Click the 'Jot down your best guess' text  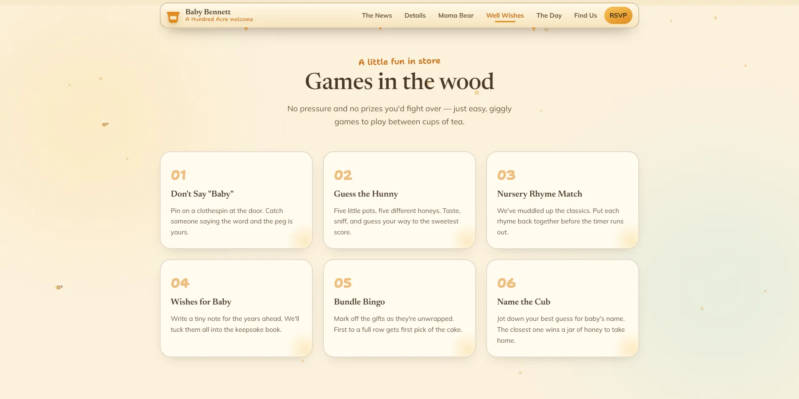(x=561, y=330)
